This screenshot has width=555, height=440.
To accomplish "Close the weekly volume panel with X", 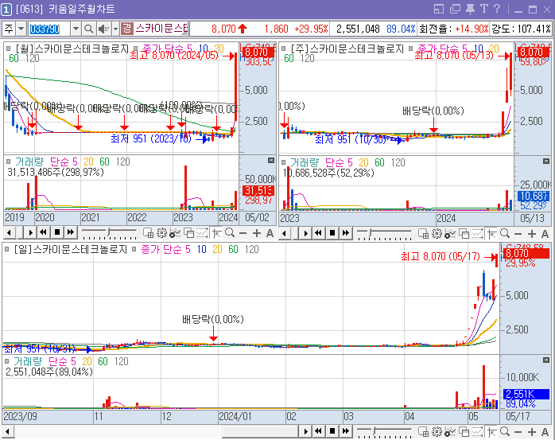I will (x=546, y=162).
